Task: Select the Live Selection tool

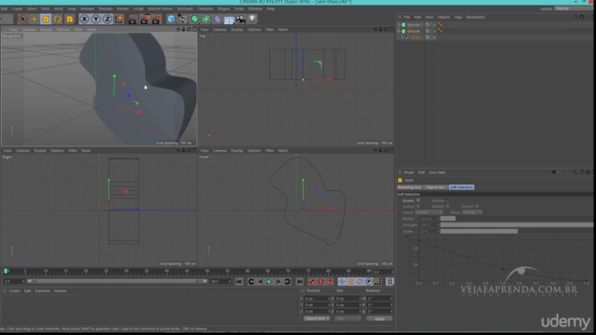Action: 22,19
